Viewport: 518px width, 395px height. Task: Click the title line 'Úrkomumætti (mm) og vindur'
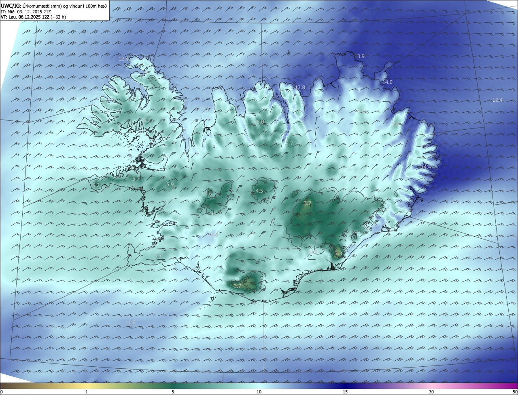54,6
